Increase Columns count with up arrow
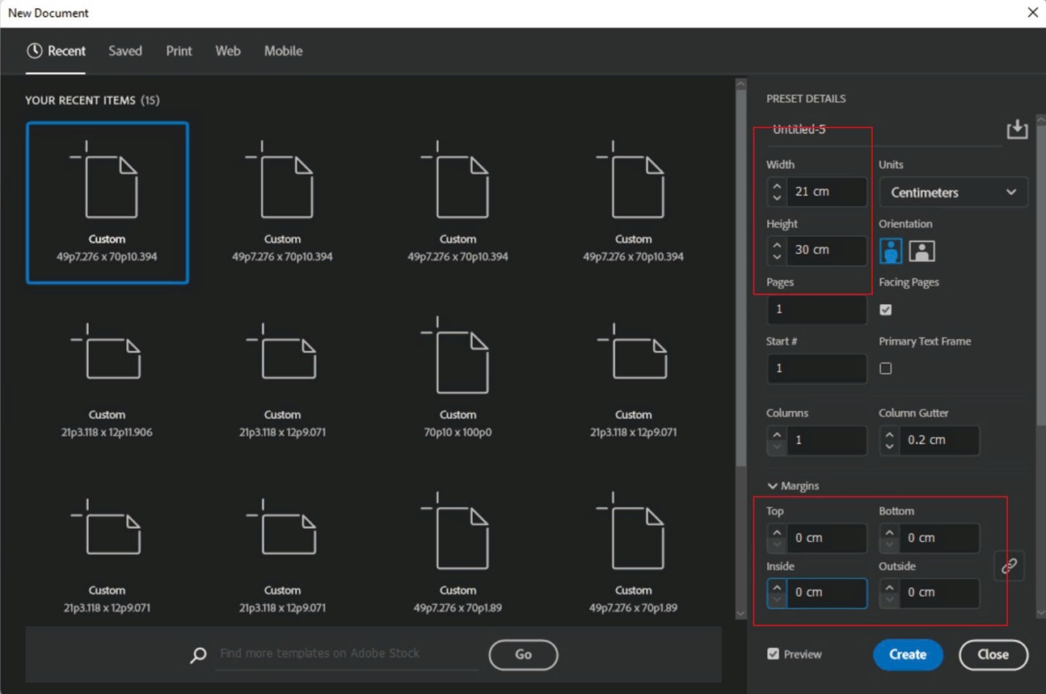The image size is (1046, 694). pyautogui.click(x=777, y=434)
